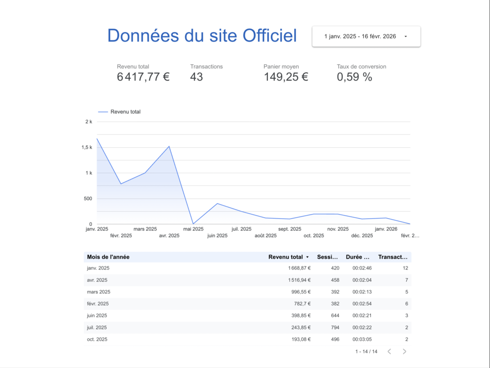Select the Taux de conversion scorecard
The image size is (490, 368).
(361, 73)
